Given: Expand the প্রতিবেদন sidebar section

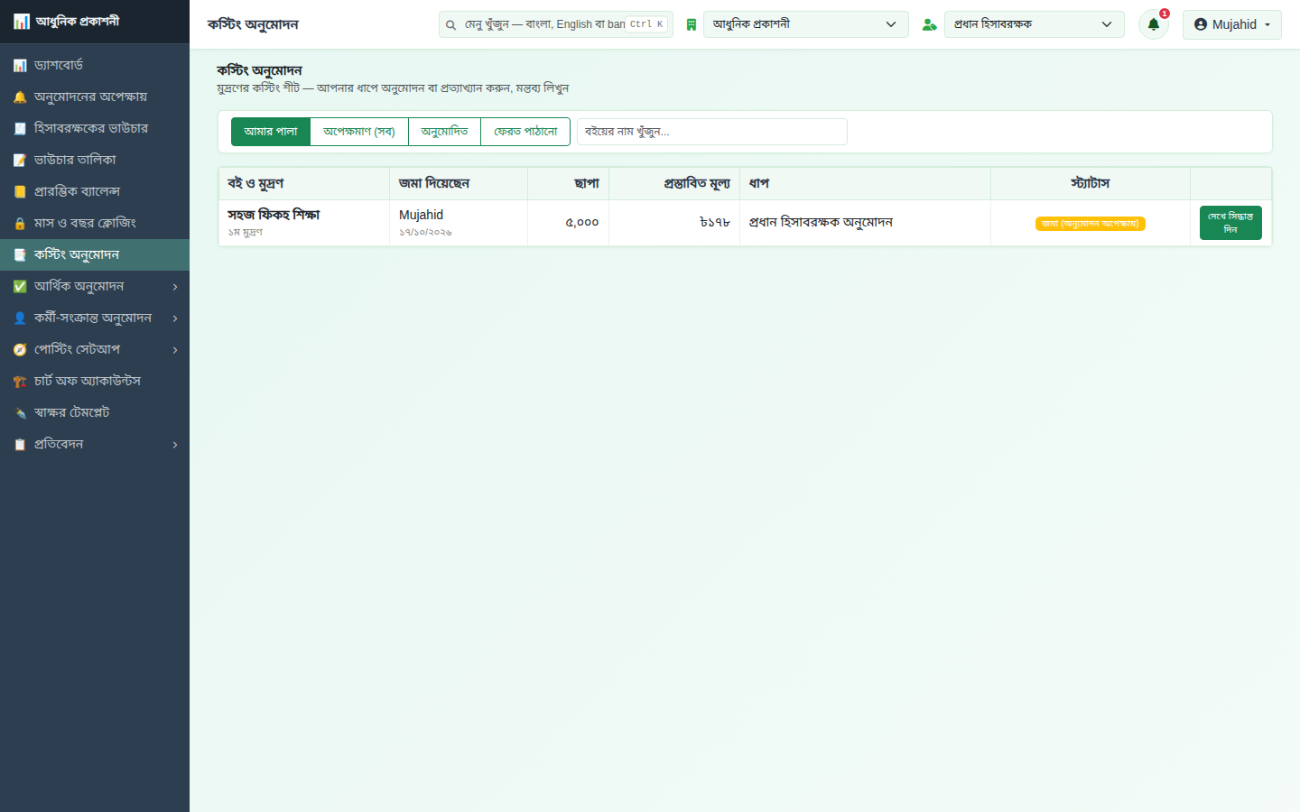Looking at the screenshot, I should point(95,444).
